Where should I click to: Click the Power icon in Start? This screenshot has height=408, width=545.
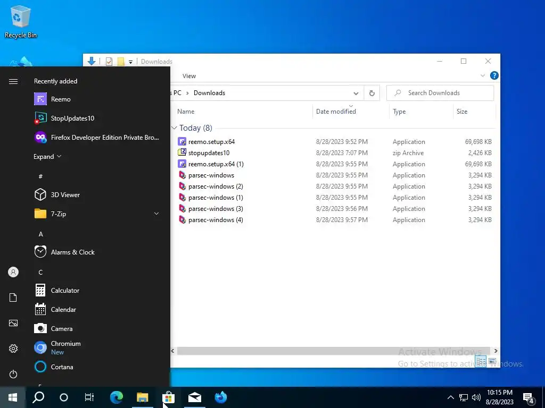[13, 374]
